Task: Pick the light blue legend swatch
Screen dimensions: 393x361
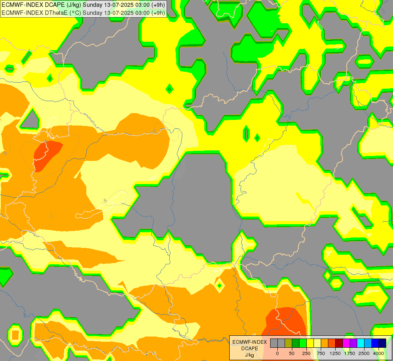Action: click(x=368, y=343)
